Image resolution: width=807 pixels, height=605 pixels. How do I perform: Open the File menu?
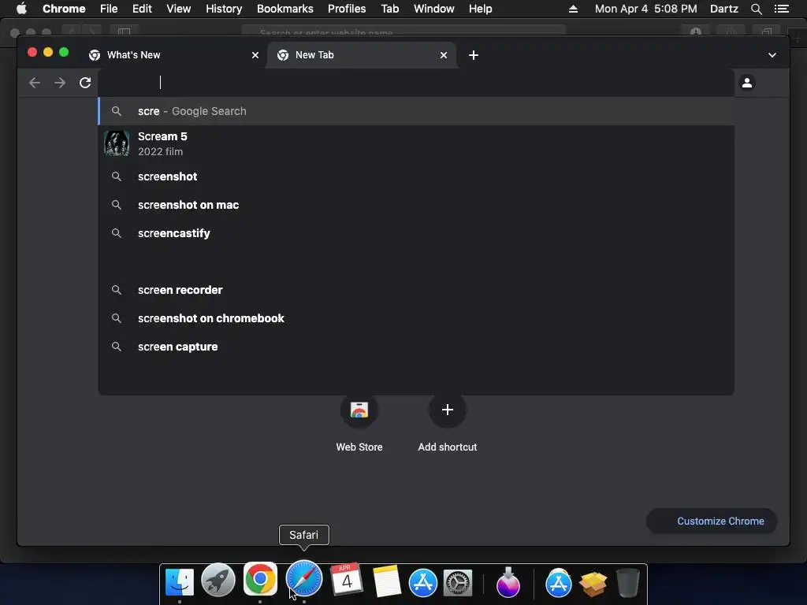pos(109,9)
